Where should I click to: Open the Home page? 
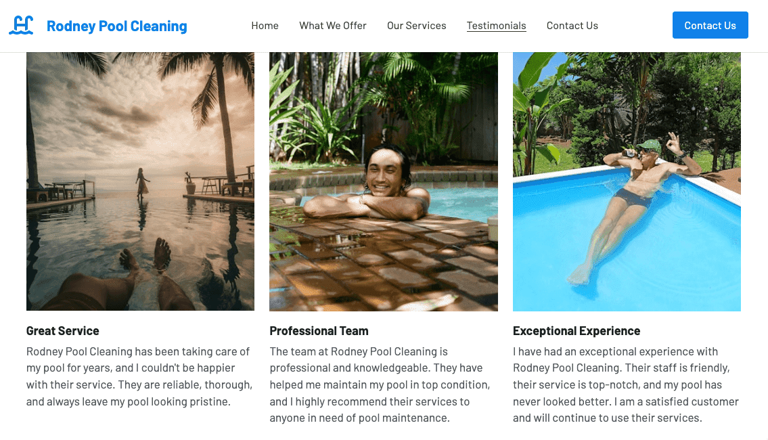tap(265, 25)
